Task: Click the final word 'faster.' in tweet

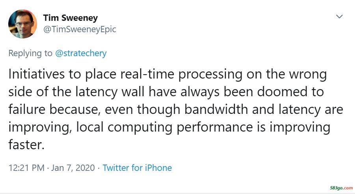Action: (x=26, y=145)
